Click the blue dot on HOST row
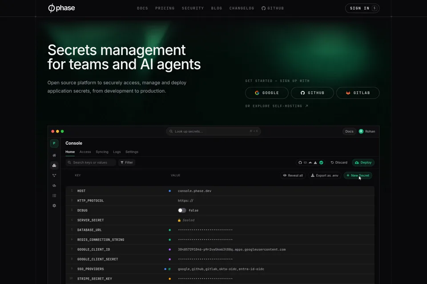The width and height of the screenshot is (427, 284). click(169, 191)
